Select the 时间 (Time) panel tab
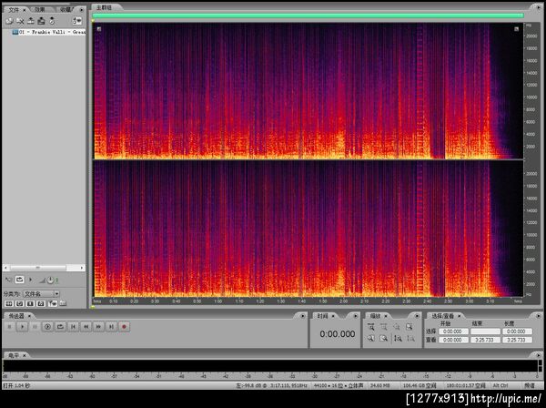The image size is (546, 408). point(322,316)
